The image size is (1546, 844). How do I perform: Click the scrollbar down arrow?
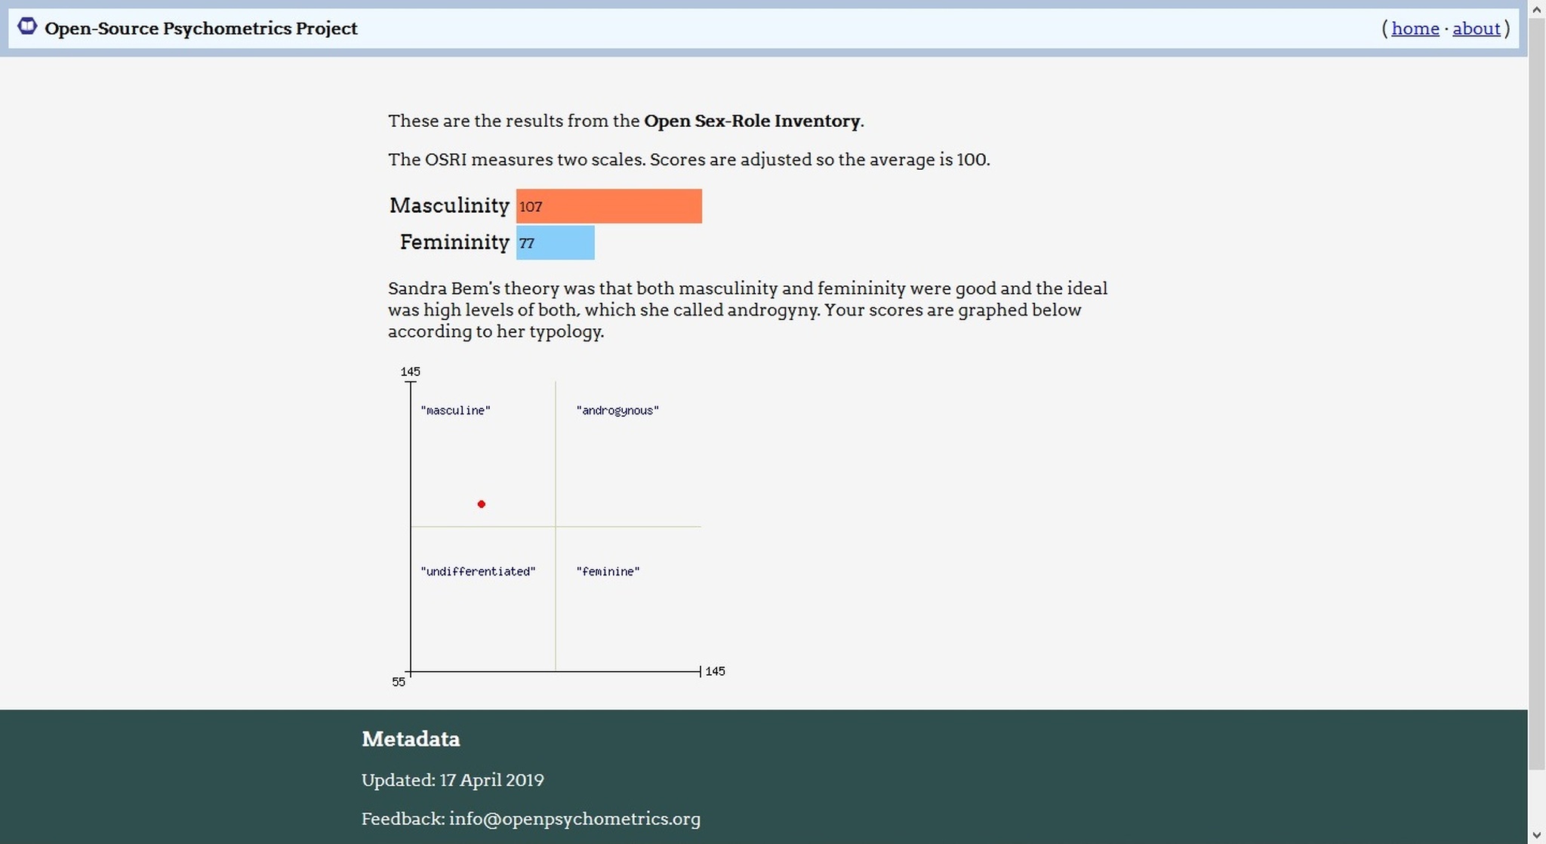(1536, 834)
